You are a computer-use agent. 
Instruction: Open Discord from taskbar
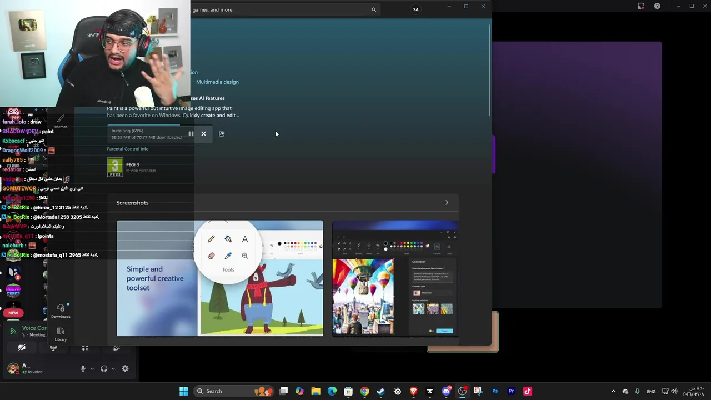pos(446,391)
